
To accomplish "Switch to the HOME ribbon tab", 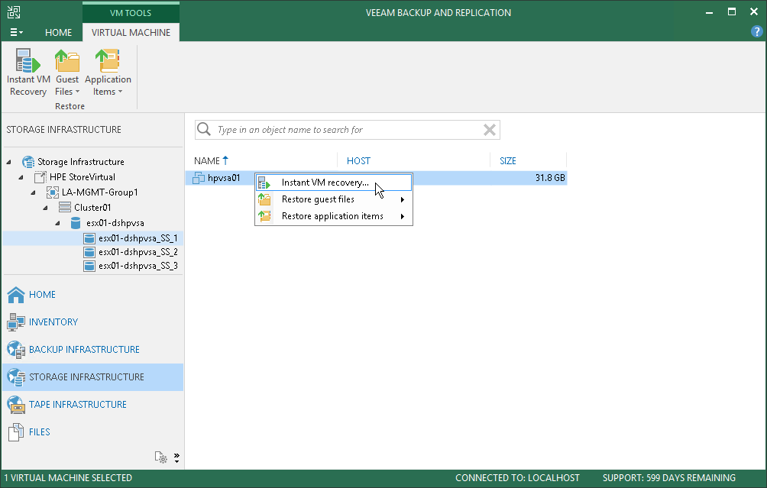I will point(58,32).
